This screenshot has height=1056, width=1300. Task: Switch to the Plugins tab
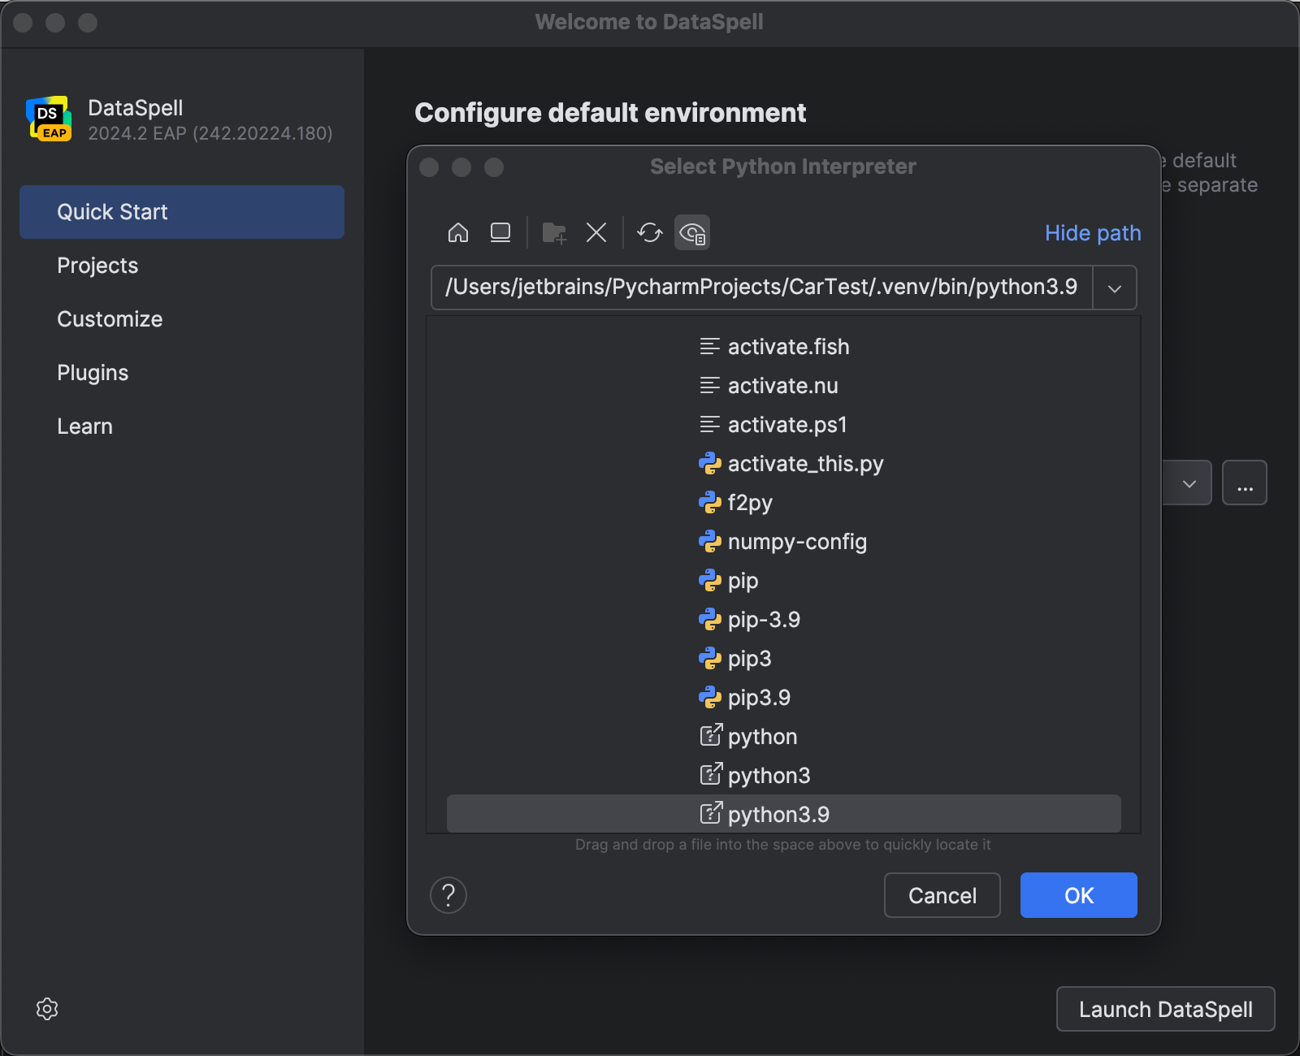tap(93, 373)
